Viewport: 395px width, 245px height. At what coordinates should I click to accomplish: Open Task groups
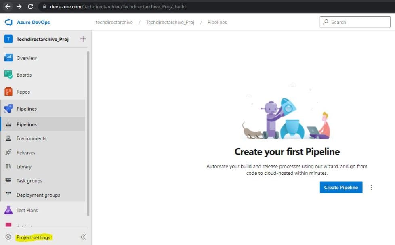(x=29, y=181)
